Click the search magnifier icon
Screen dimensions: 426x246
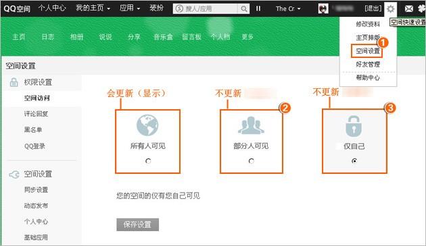pos(243,9)
